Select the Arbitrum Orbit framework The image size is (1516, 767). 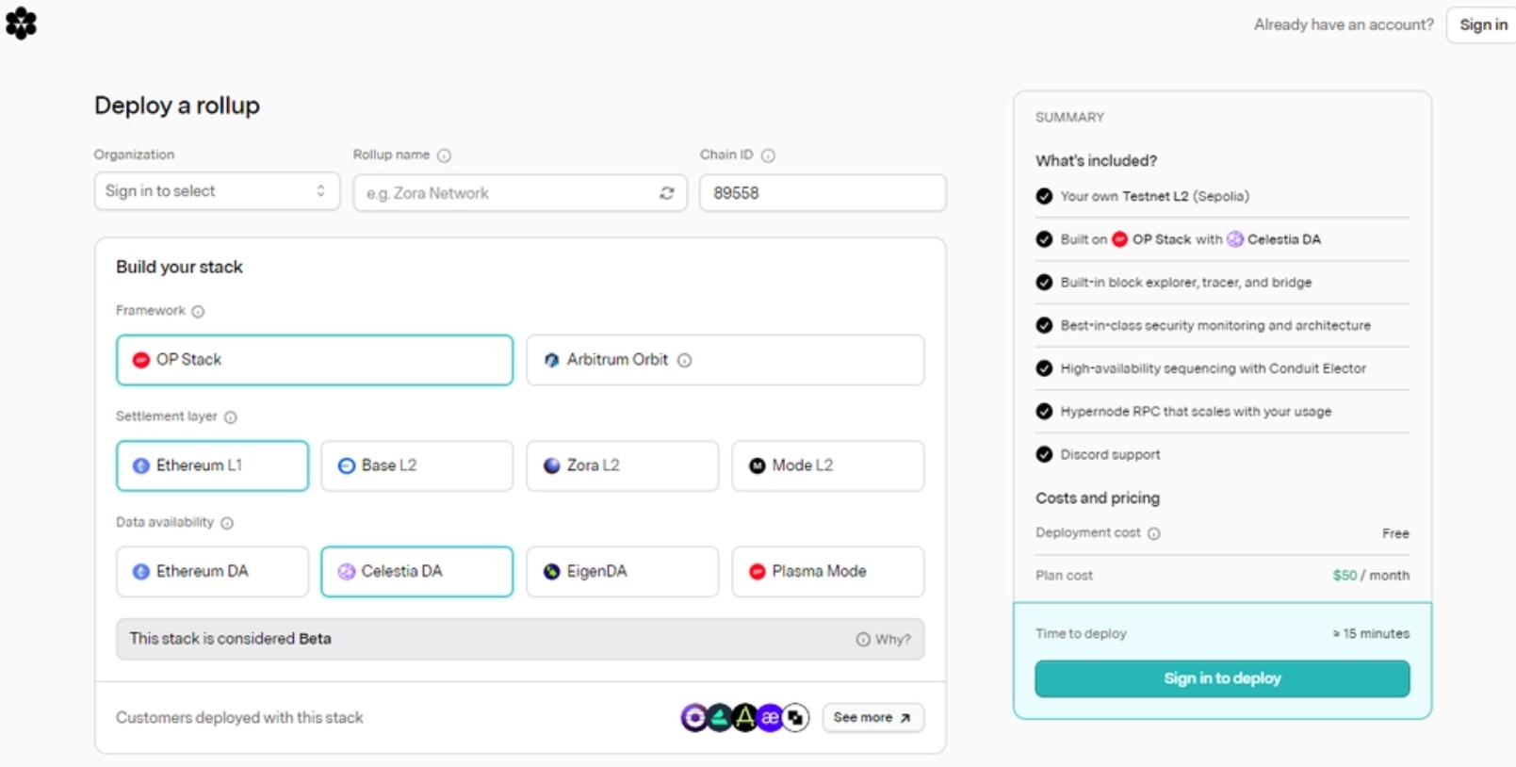tap(725, 360)
